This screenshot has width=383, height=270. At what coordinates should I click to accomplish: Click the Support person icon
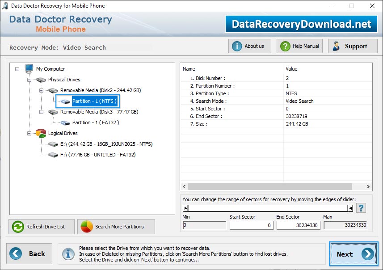pyautogui.click(x=336, y=46)
